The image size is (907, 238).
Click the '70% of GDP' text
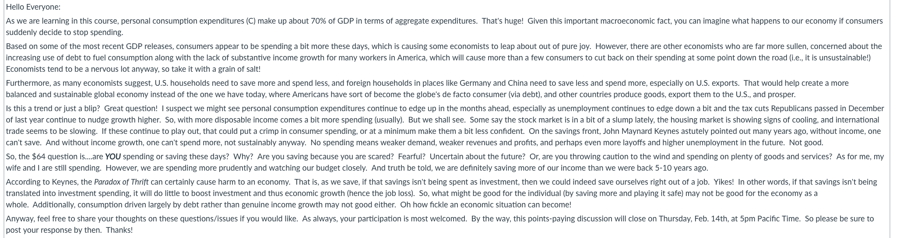tap(332, 21)
